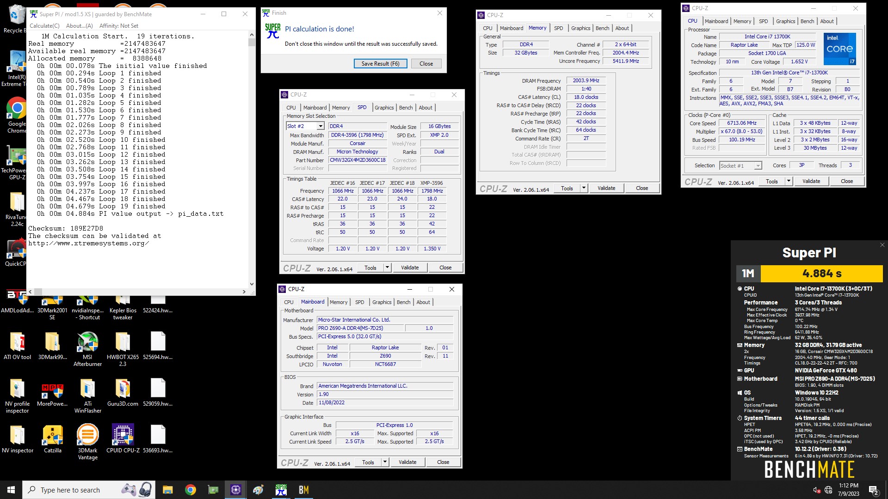Image resolution: width=888 pixels, height=499 pixels.
Task: Click the Intel Core i7 13700K name field
Action: pos(767,37)
